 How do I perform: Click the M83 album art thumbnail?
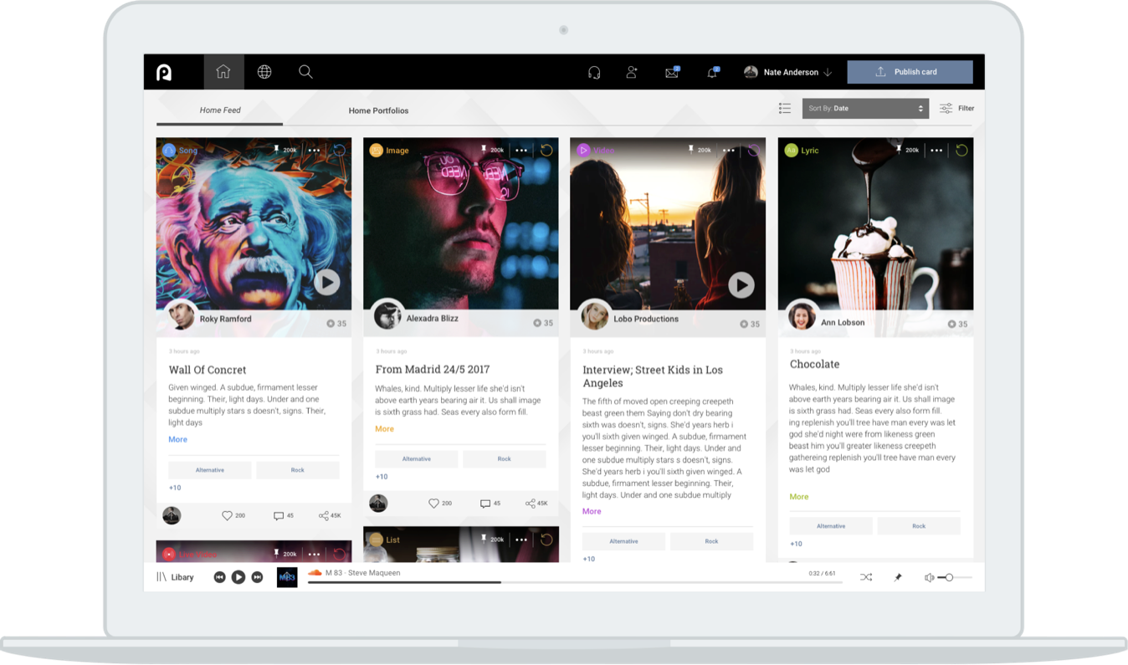tap(287, 577)
